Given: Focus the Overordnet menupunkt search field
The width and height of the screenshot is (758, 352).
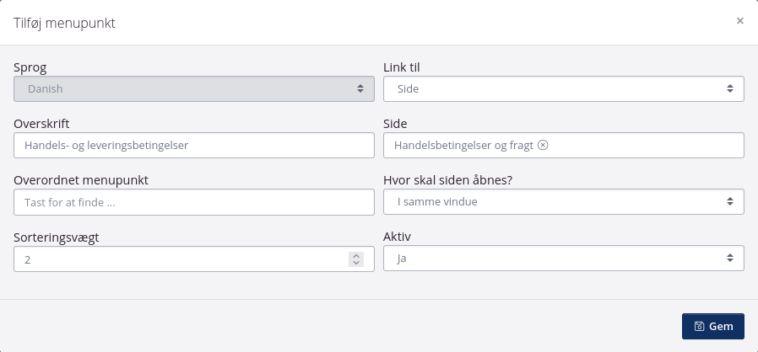Looking at the screenshot, I should point(194,202).
